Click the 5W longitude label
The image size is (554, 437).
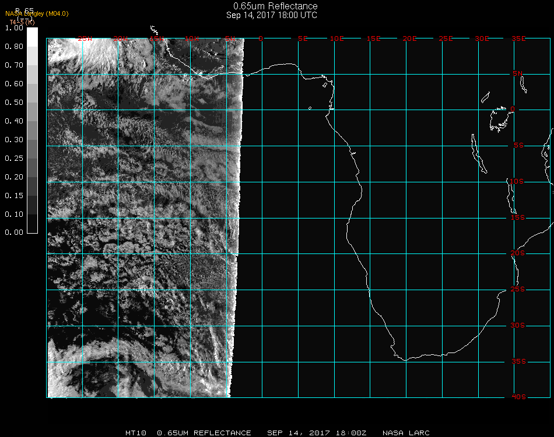pyautogui.click(x=230, y=38)
